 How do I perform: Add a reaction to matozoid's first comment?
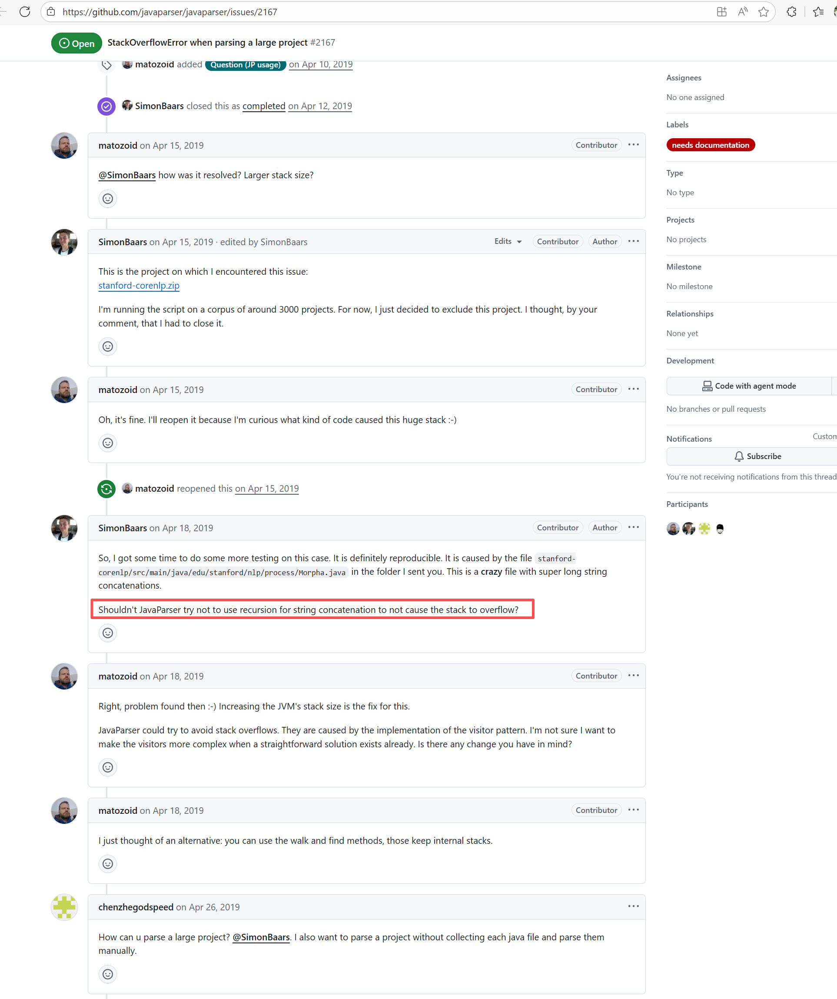(108, 198)
